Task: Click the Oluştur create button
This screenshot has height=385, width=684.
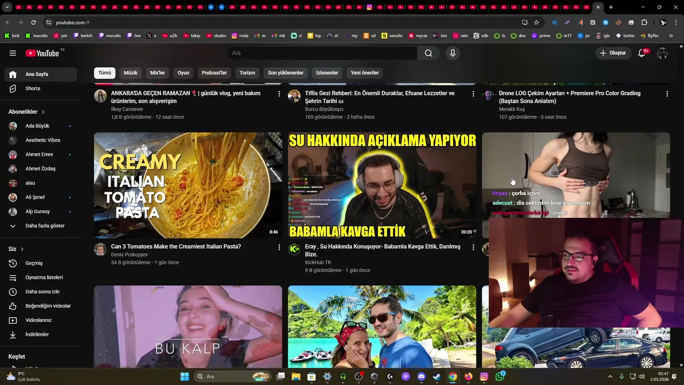Action: click(x=612, y=53)
